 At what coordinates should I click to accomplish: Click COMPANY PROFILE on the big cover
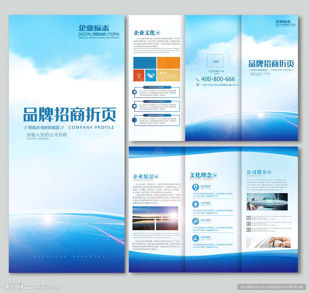(x=91, y=128)
